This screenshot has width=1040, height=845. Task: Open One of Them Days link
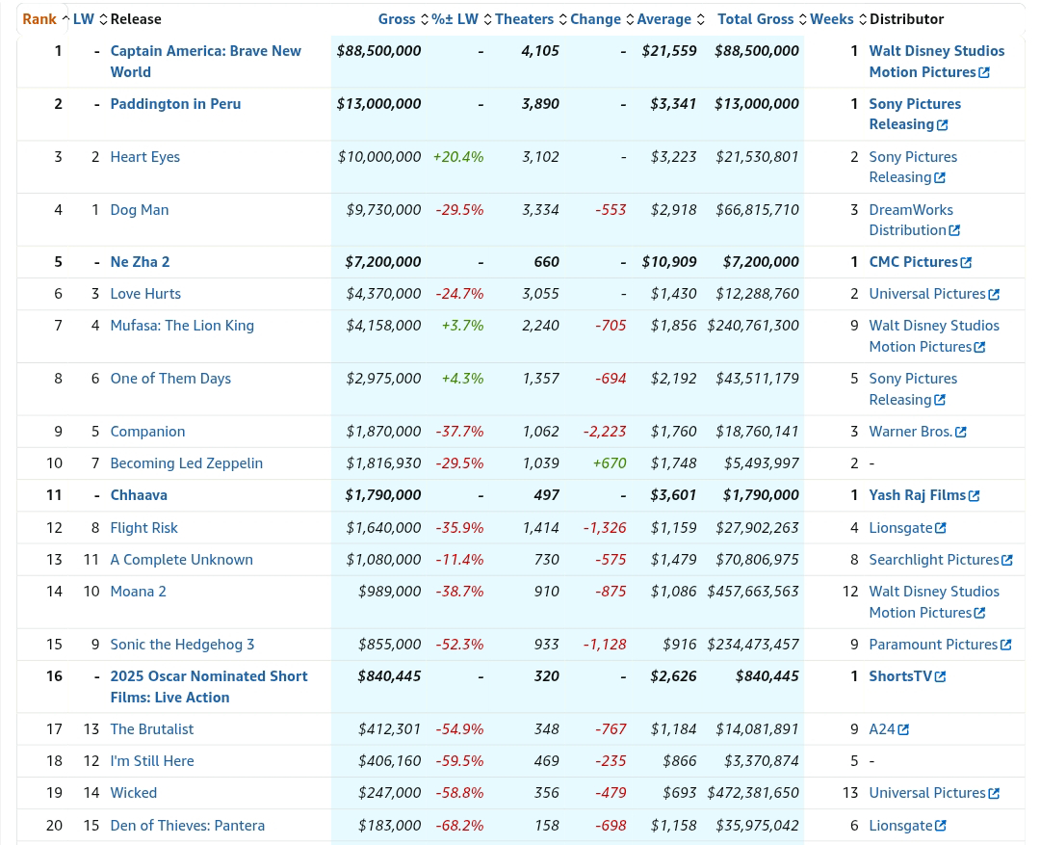170,379
